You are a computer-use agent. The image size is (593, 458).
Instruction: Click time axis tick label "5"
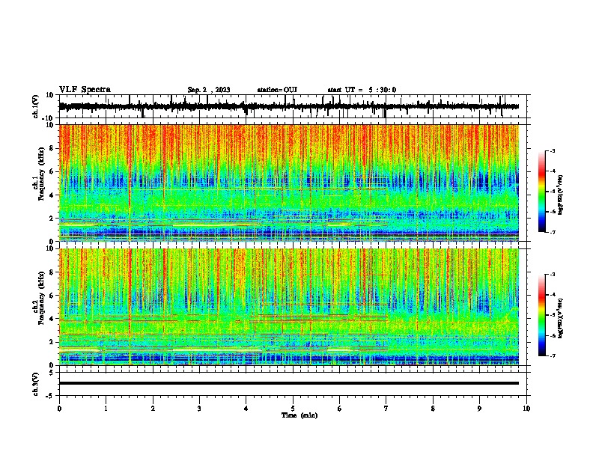tap(293, 409)
